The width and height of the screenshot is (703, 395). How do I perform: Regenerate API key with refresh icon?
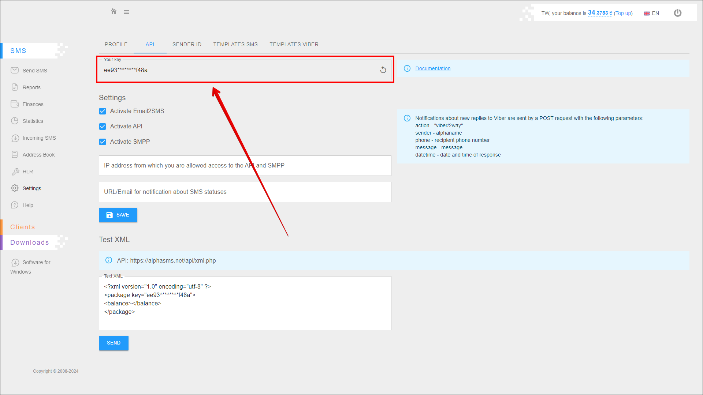click(383, 70)
